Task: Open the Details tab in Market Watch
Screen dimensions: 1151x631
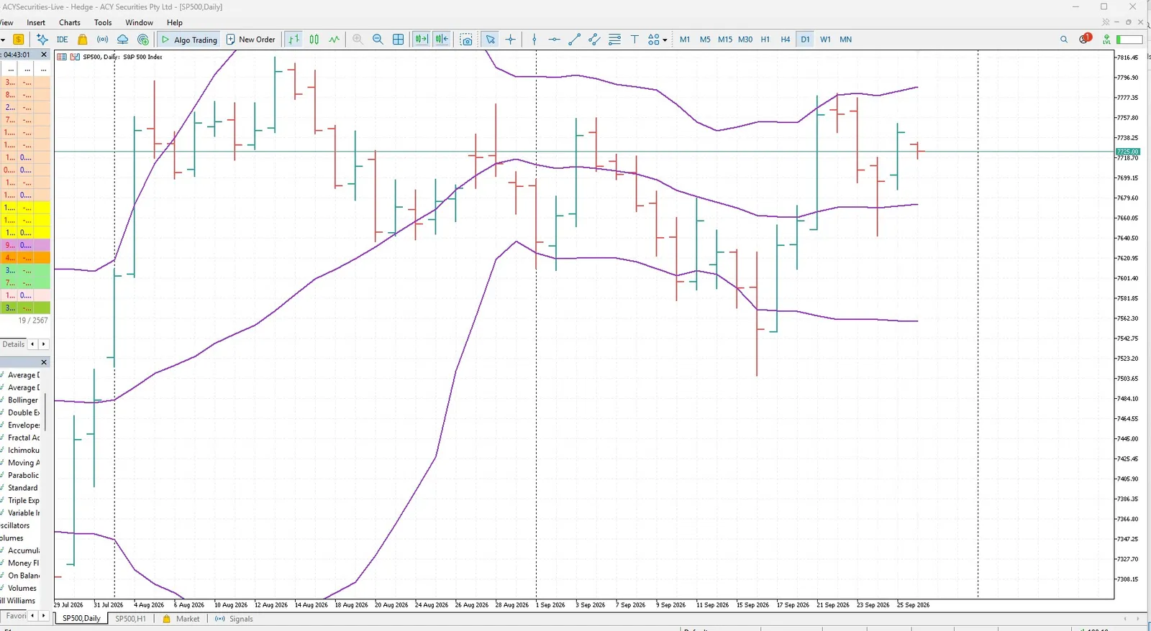Action: [13, 344]
